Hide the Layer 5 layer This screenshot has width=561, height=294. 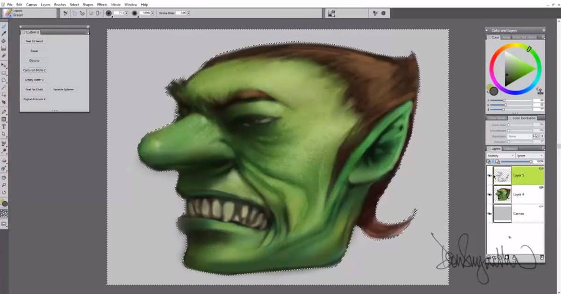(489, 176)
